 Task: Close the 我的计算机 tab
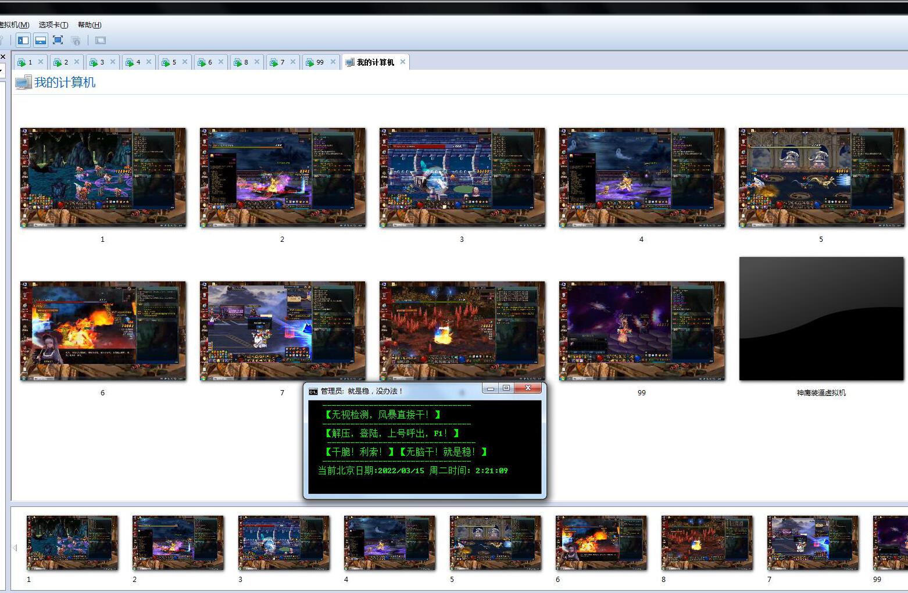point(402,62)
